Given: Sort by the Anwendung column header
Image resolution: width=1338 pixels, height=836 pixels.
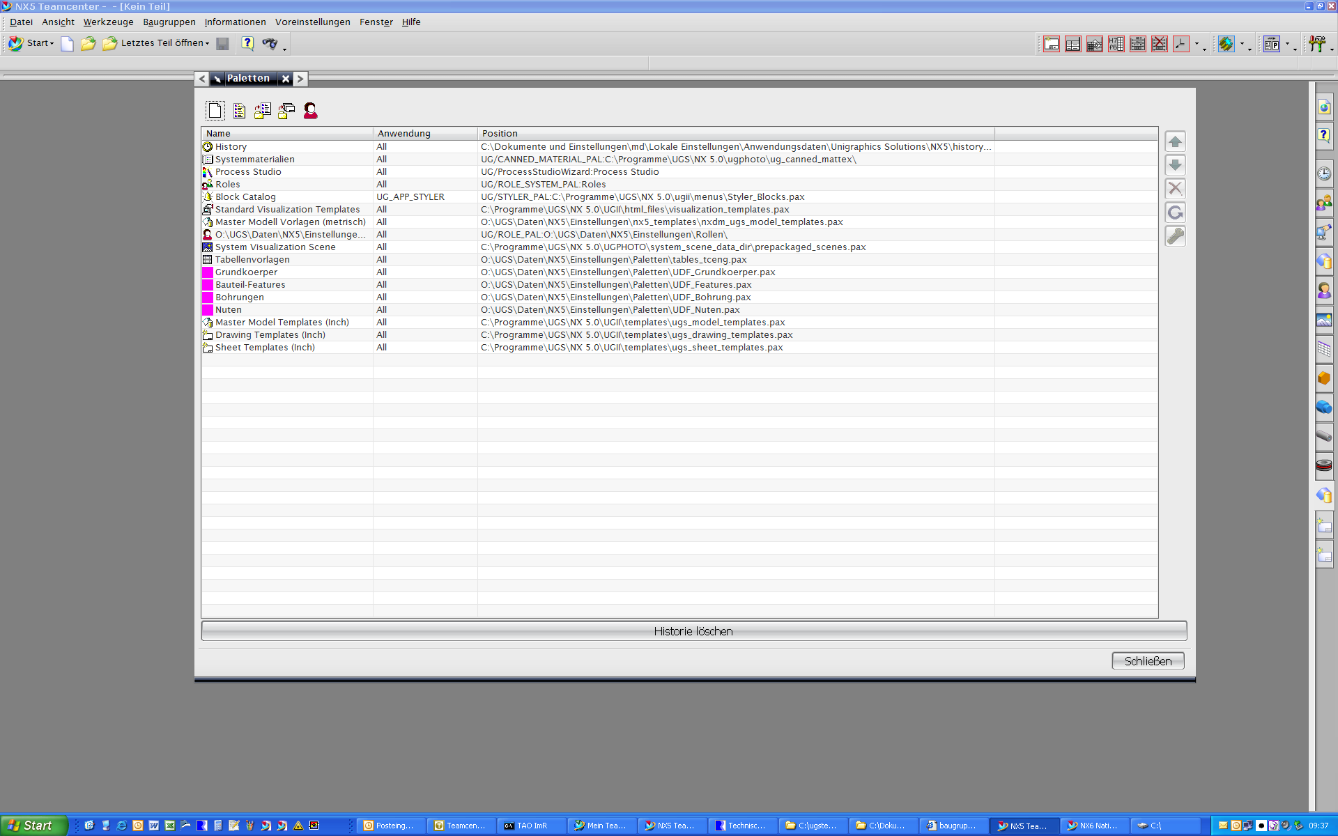Looking at the screenshot, I should click(425, 133).
